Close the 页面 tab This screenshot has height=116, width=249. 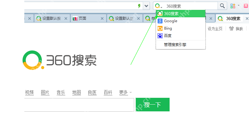102,19
